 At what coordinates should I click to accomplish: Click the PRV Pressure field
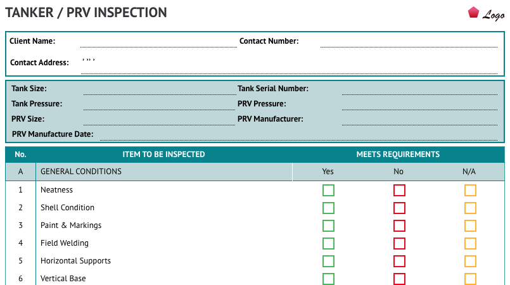click(x=419, y=104)
